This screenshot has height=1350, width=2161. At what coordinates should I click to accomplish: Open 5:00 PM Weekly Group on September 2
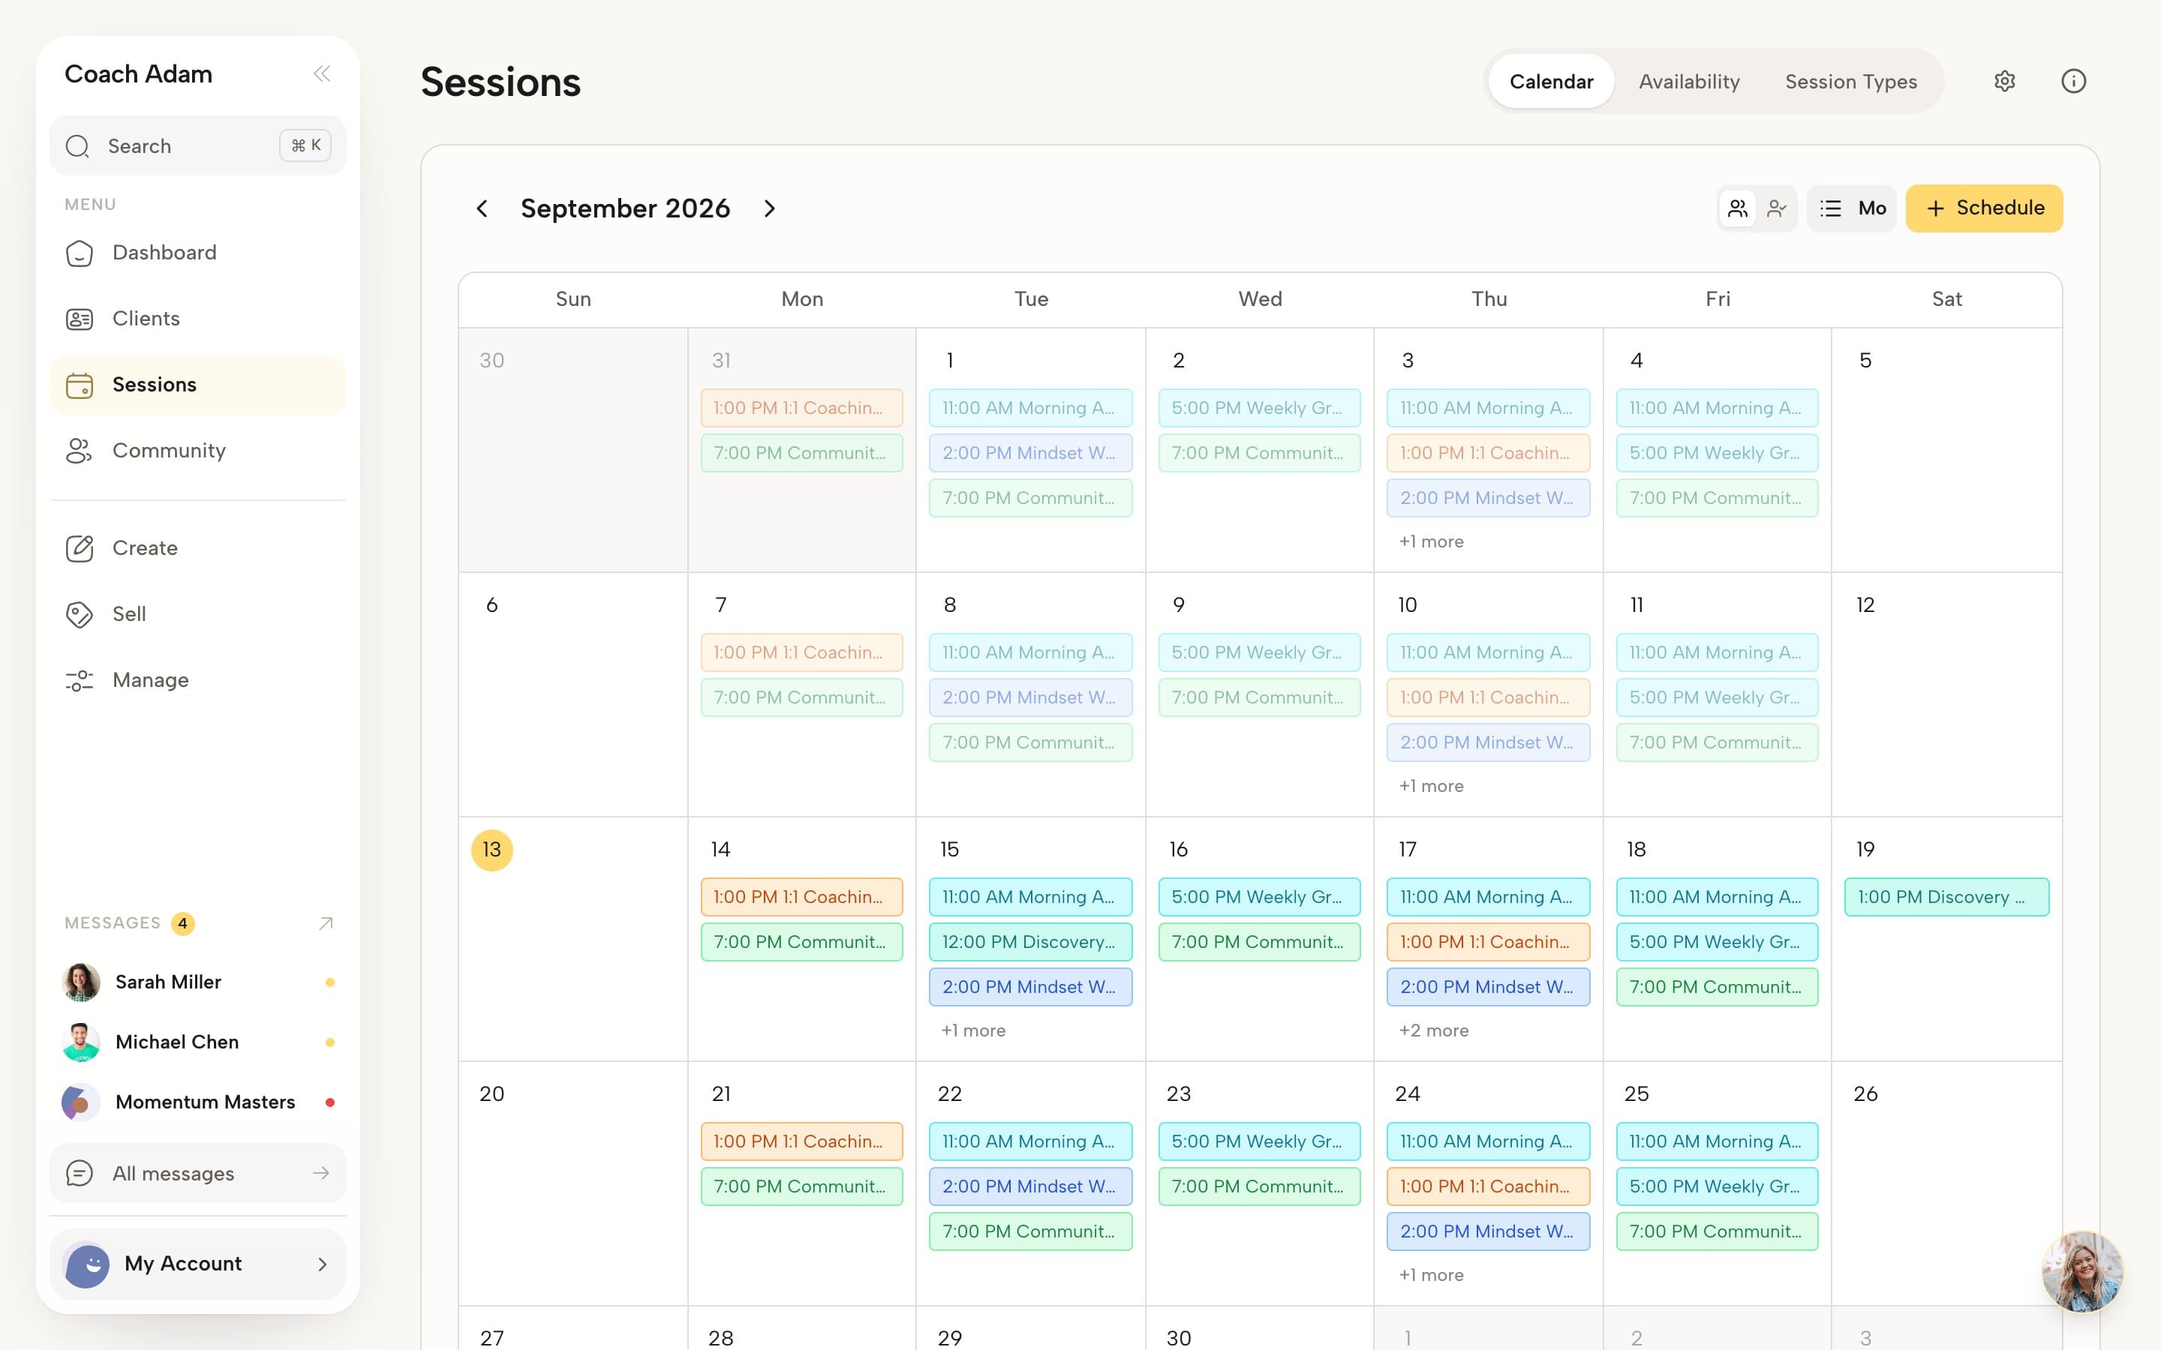point(1259,408)
